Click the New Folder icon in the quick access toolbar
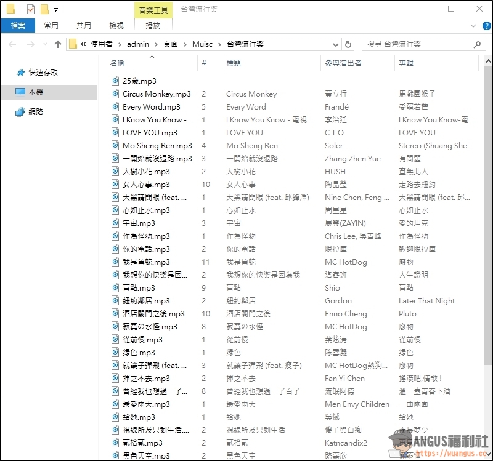The image size is (493, 461). tap(44, 9)
